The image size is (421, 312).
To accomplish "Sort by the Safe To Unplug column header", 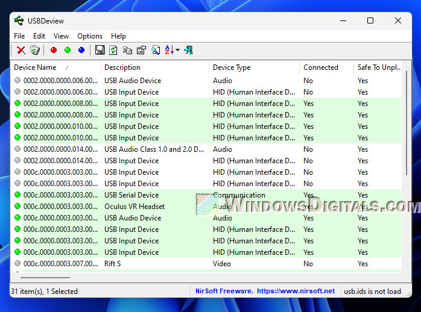I will click(378, 67).
